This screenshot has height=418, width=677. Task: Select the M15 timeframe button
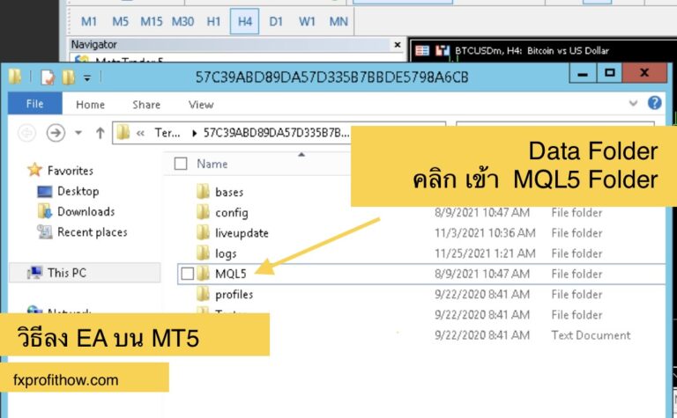coord(152,21)
